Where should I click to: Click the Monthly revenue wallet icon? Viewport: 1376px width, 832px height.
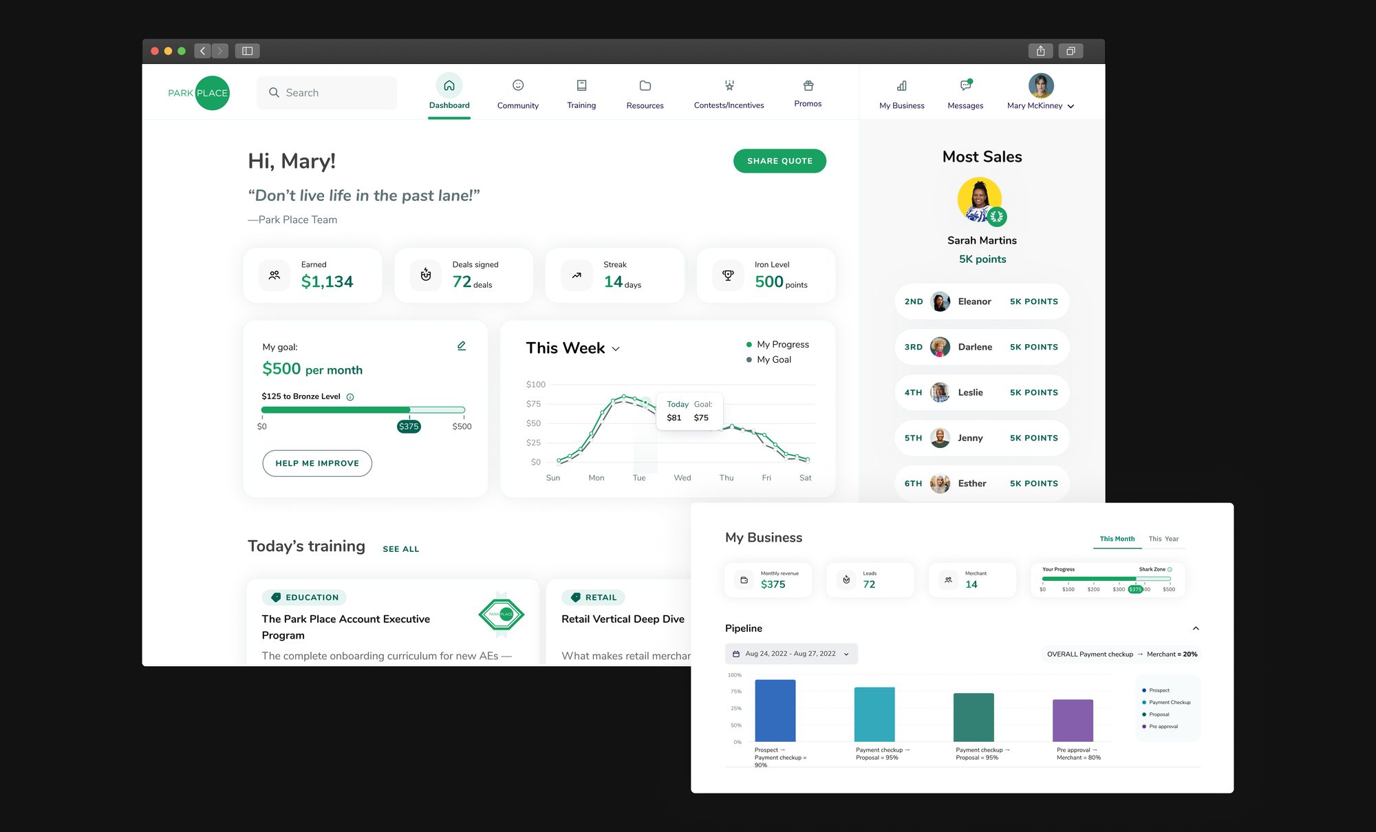pyautogui.click(x=744, y=580)
